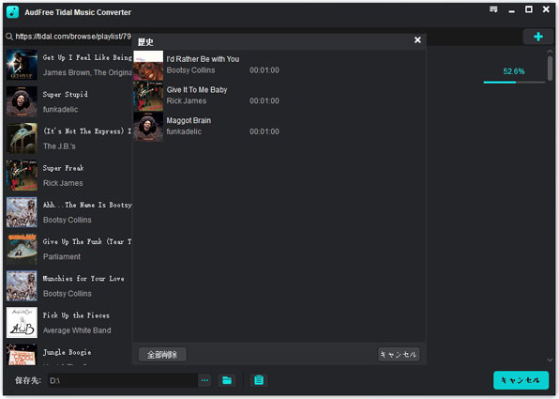Click the Give It To Me Baby title
559x399 pixels.
197,90
